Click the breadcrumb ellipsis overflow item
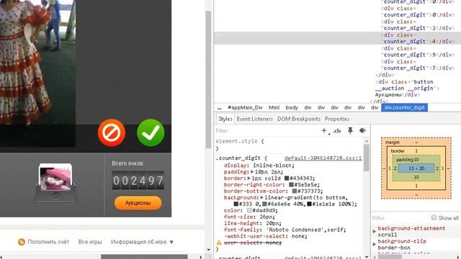This screenshot has height=259, width=461. tap(219, 108)
